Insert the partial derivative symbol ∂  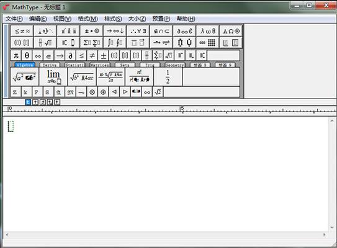70,56
